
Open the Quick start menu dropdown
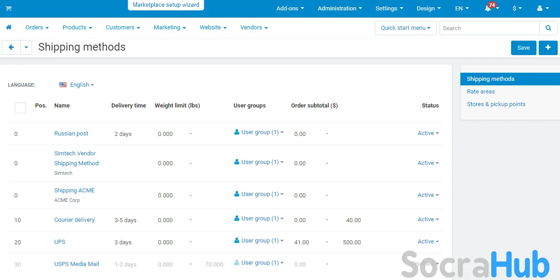pos(405,28)
